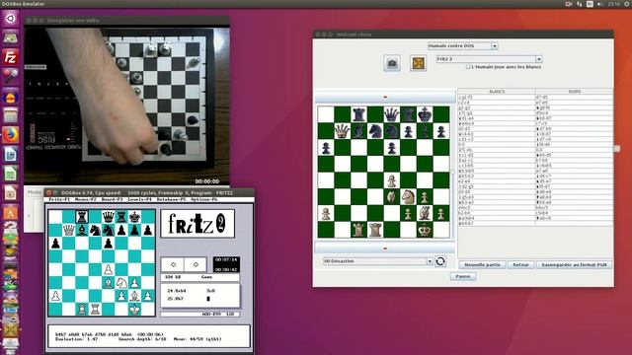Open the Database-F5 menu in Fritz
The height and width of the screenshot is (355, 632).
pos(171,199)
